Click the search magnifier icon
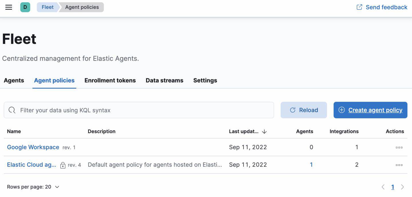 click(12, 110)
